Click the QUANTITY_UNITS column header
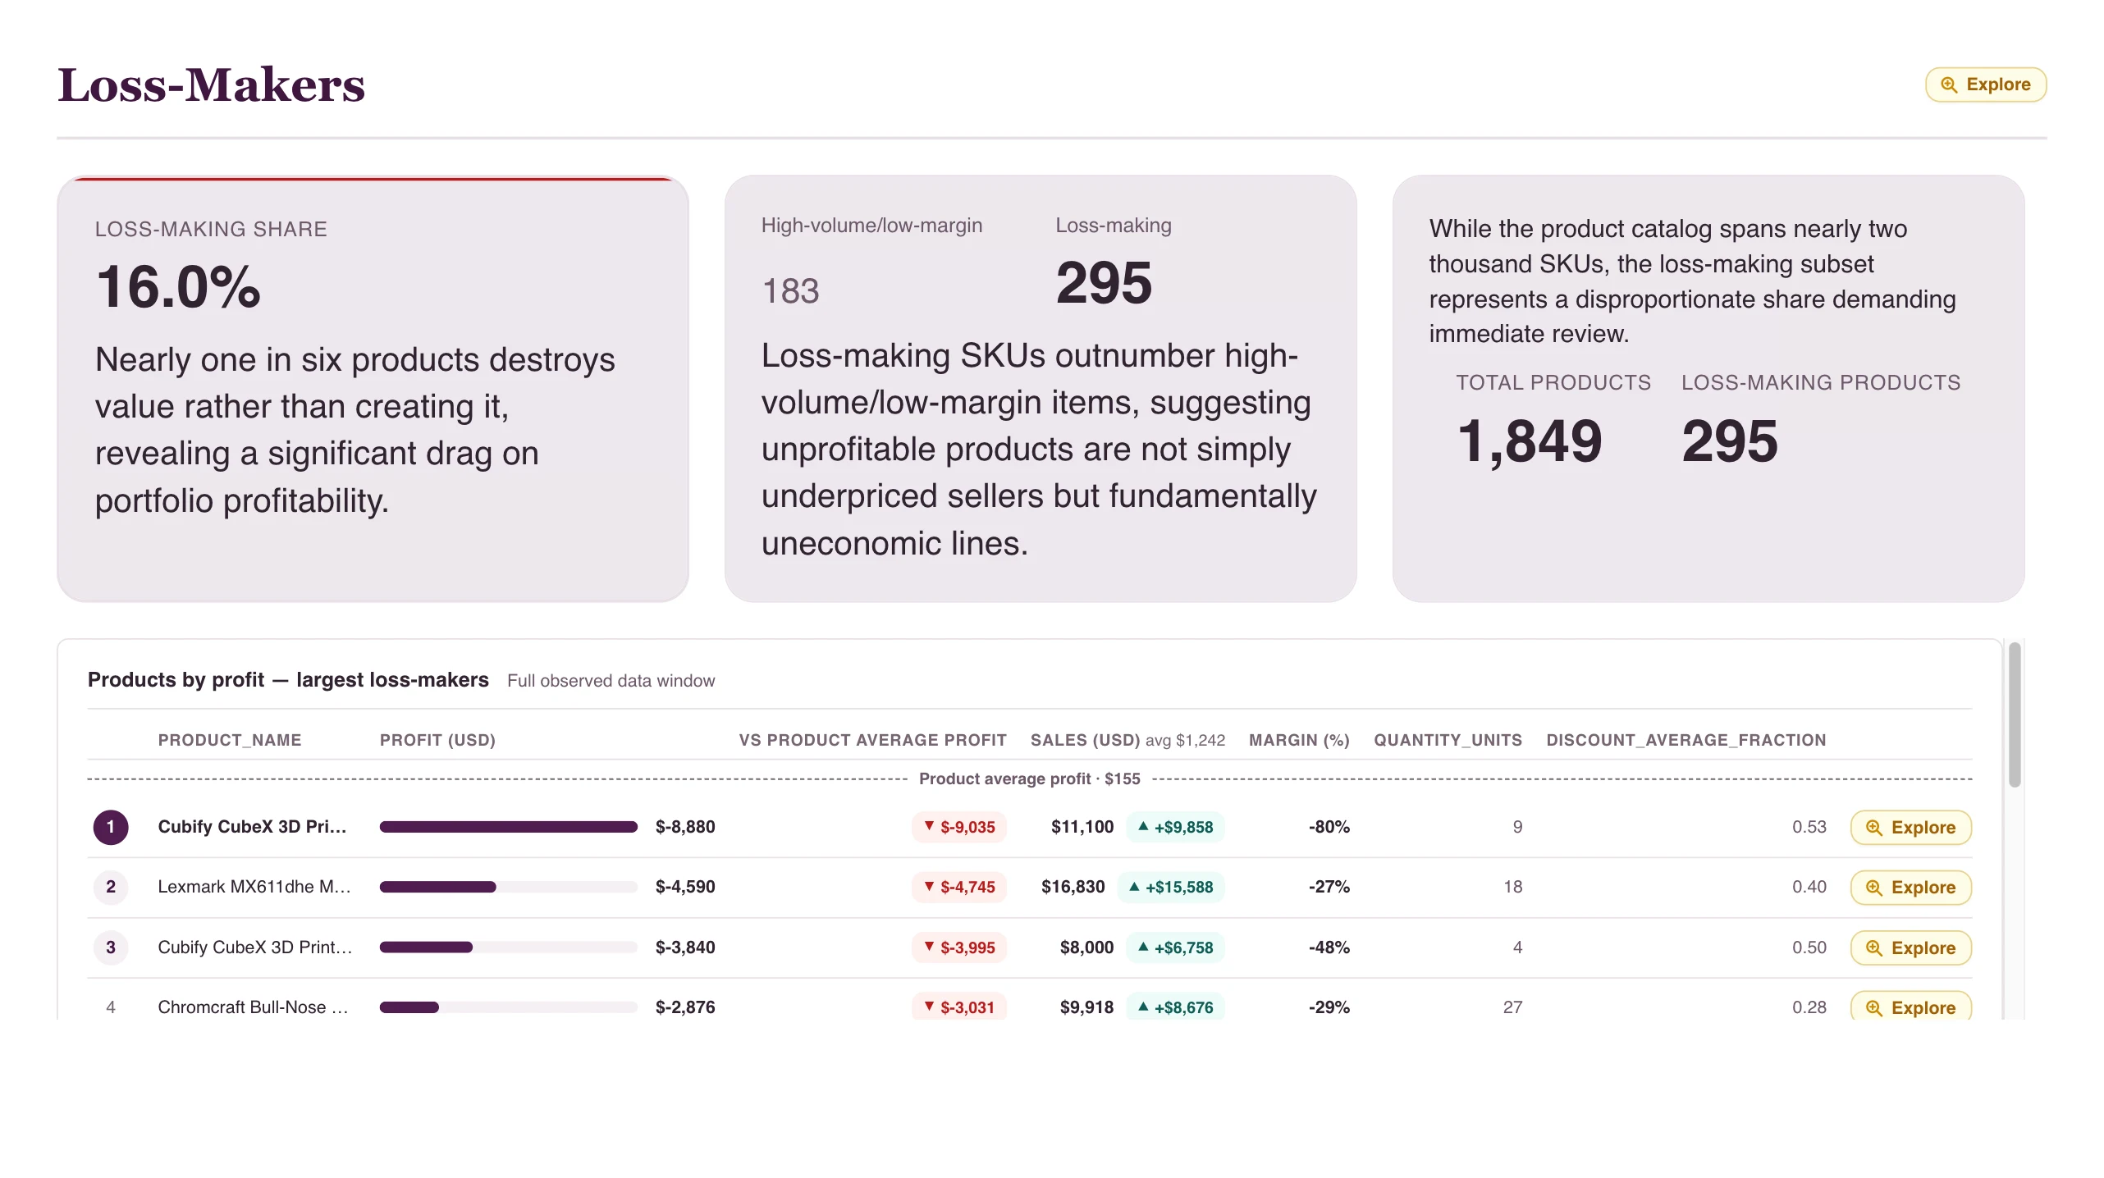 1448,740
